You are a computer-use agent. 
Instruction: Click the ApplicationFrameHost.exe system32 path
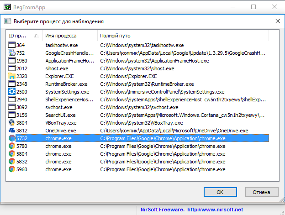(154, 61)
